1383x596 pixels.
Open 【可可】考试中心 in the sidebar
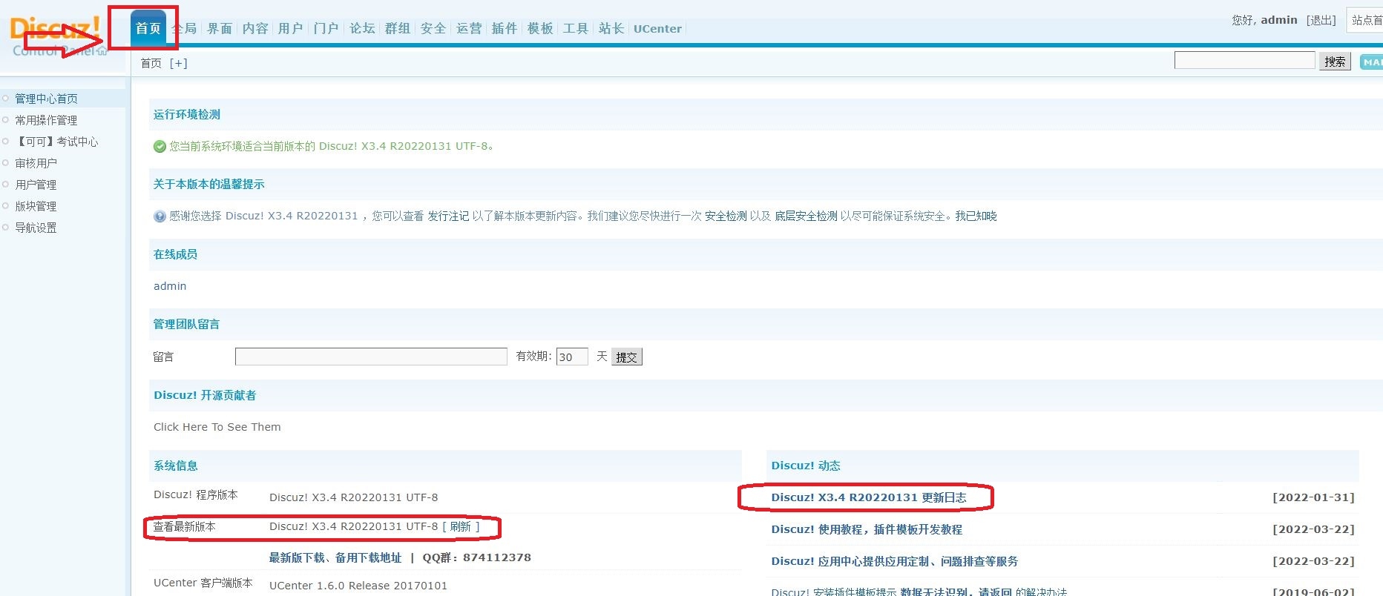pos(56,142)
